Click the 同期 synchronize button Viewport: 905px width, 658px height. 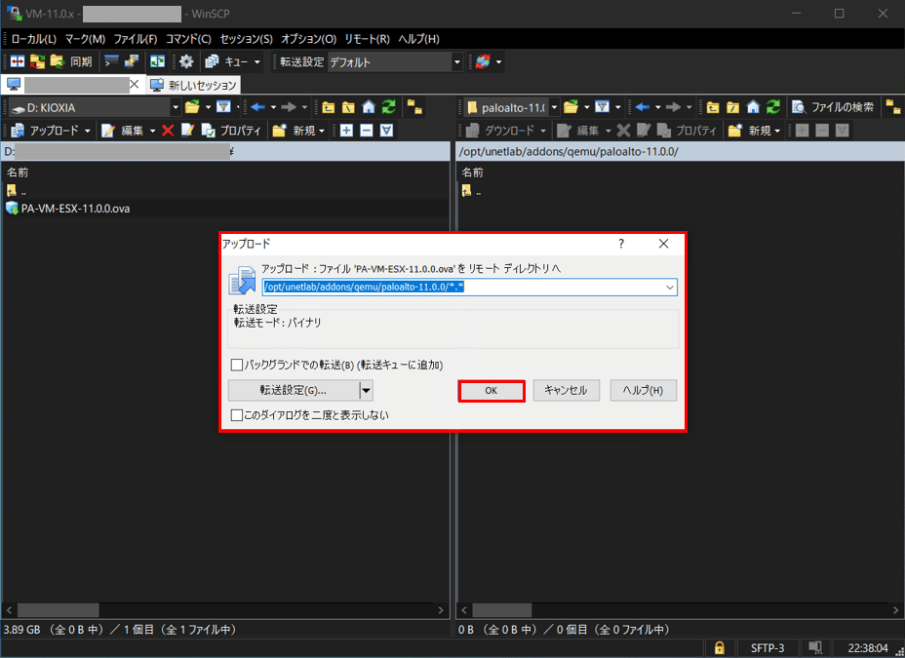71,61
